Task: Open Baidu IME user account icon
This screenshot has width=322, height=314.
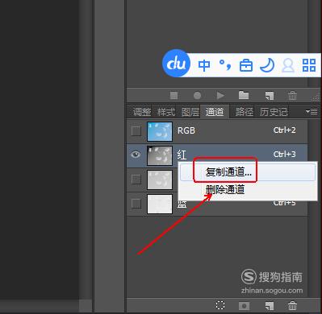Action: coord(288,65)
